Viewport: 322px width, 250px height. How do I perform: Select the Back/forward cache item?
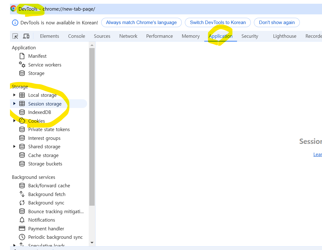(49, 186)
